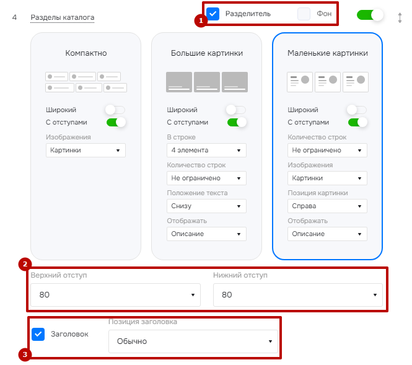
Task: Click the drag-reorder arrows icon
Action: (x=400, y=17)
